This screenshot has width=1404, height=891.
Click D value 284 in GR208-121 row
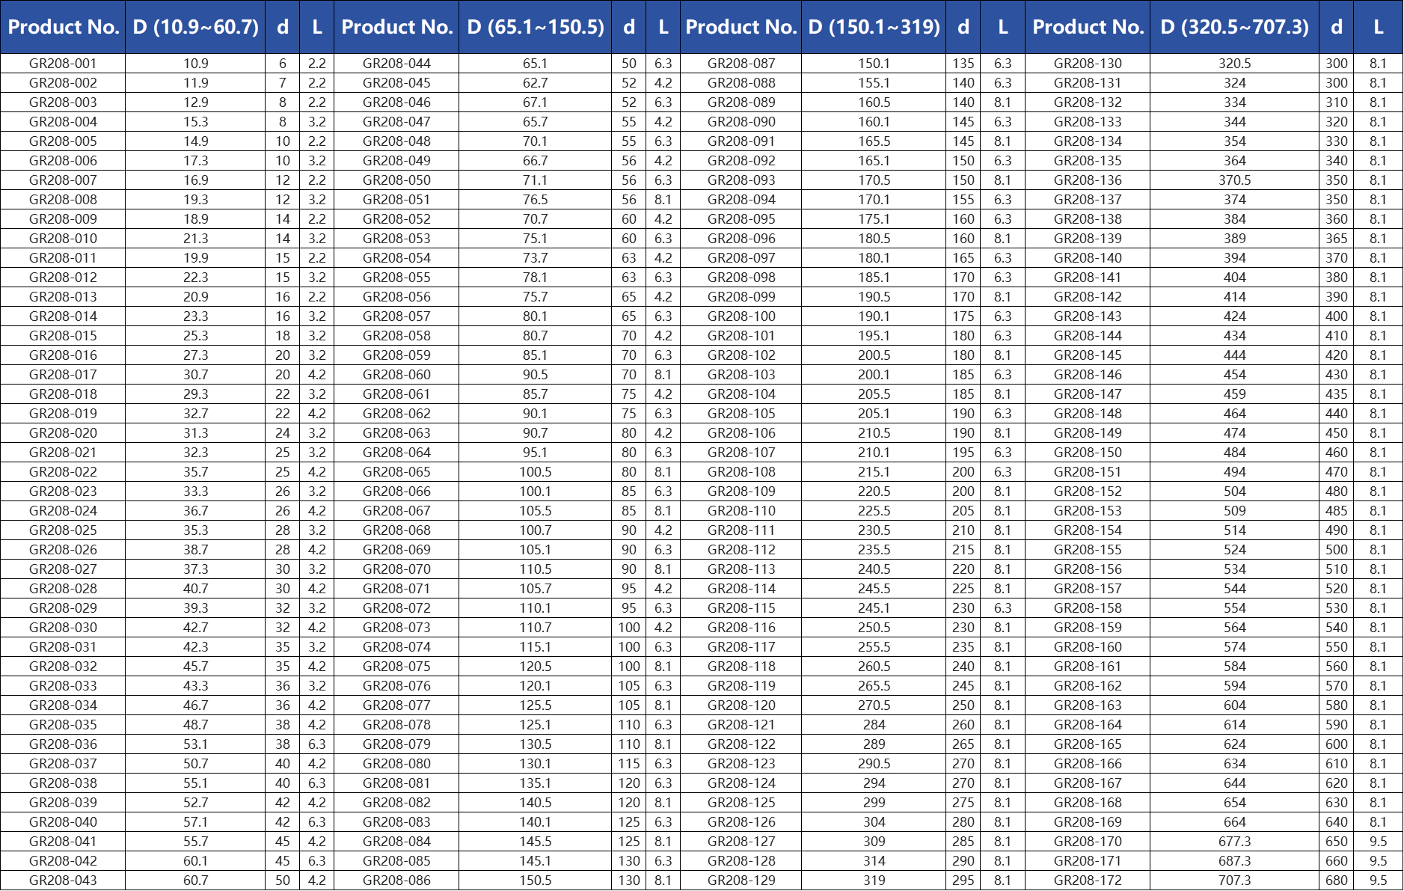pyautogui.click(x=874, y=725)
